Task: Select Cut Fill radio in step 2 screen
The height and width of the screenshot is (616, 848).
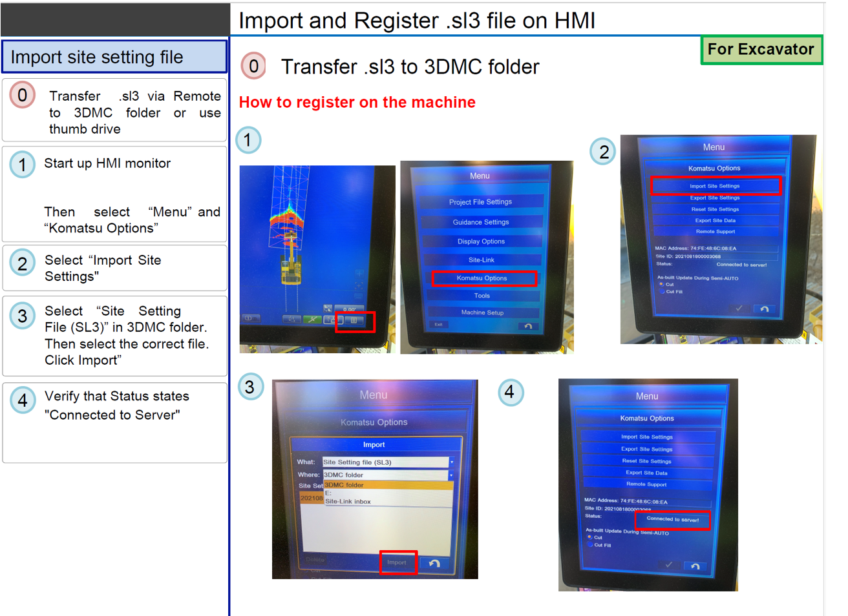Action: coord(662,291)
